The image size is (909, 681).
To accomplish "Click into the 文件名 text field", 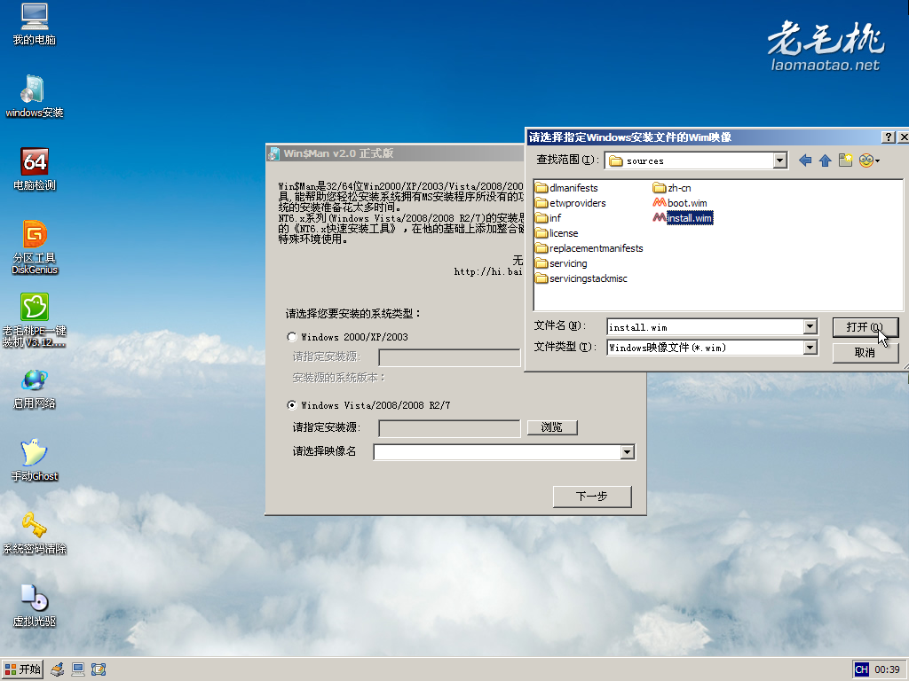I will [705, 327].
